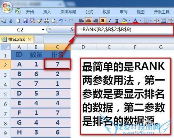Image resolution: width=174 pixels, height=138 pixels.
Task: Open the 审阅 ribbon tab
Action: [x=124, y=12]
